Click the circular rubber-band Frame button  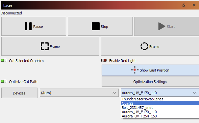[150, 46]
